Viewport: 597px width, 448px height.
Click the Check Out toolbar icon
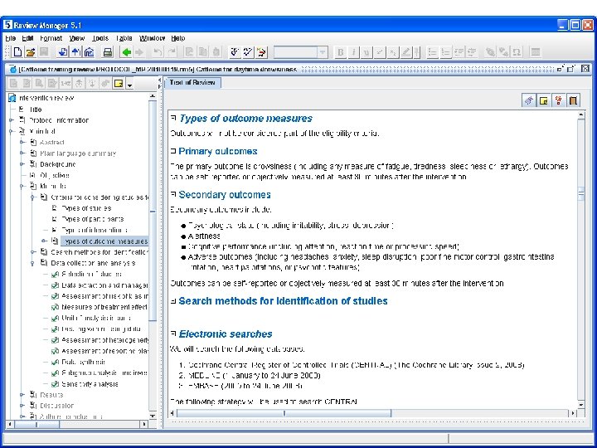(x=75, y=52)
